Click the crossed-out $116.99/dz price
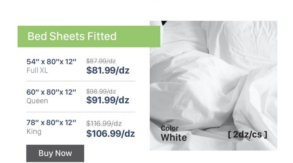The height and width of the screenshot is (163, 293). (x=104, y=123)
